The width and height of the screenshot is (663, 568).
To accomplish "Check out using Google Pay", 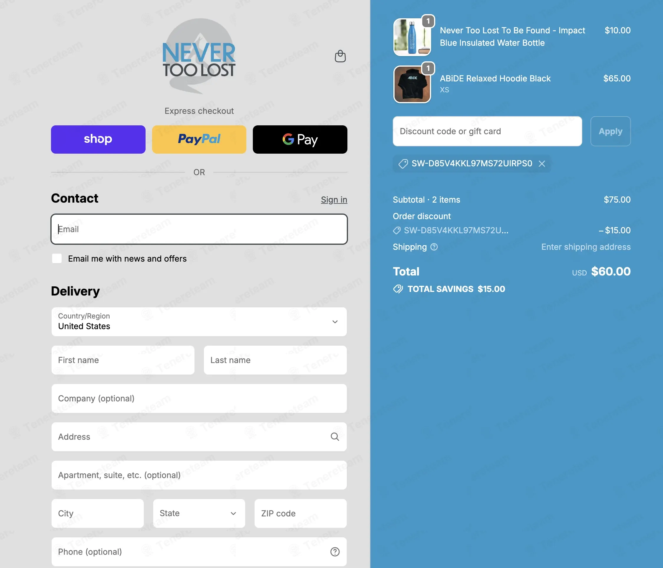I will click(300, 139).
